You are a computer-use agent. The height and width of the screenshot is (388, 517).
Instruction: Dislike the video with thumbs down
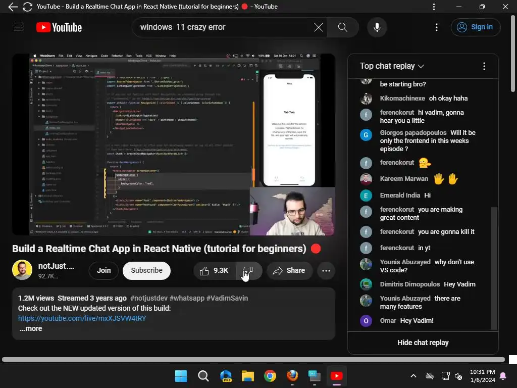pyautogui.click(x=248, y=271)
